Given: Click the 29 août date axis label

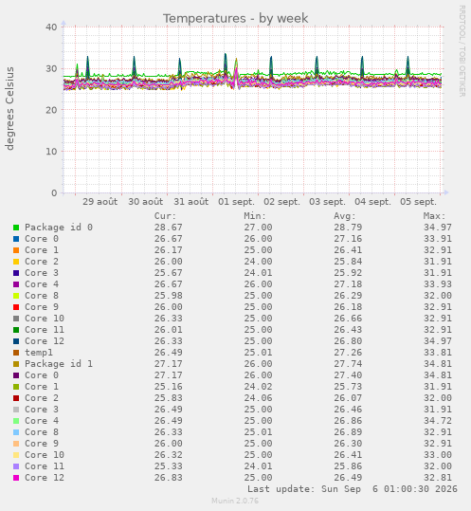Looking at the screenshot, I should tap(100, 202).
